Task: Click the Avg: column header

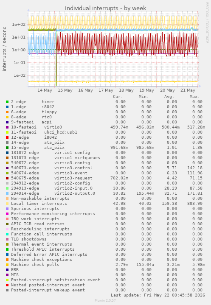Action: [169, 97]
